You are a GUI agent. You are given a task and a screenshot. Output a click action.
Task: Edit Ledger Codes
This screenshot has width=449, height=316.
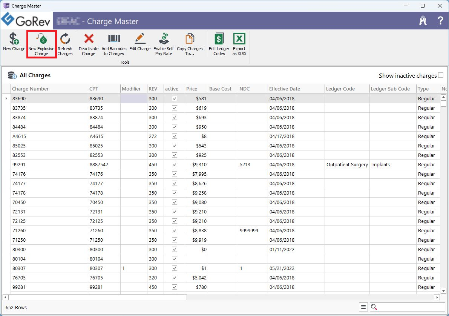tap(219, 44)
